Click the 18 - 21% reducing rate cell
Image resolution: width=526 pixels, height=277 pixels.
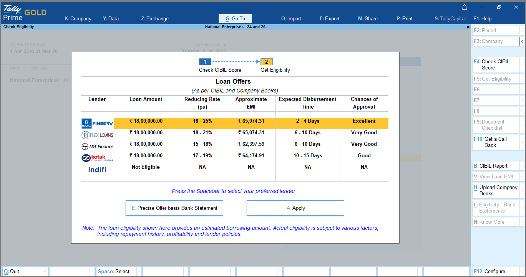tap(202, 132)
